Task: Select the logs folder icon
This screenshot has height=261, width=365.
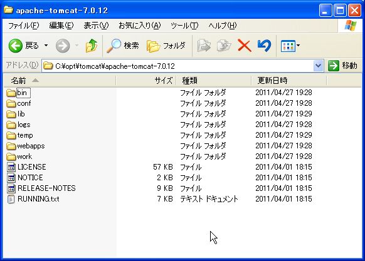Action: 11,125
